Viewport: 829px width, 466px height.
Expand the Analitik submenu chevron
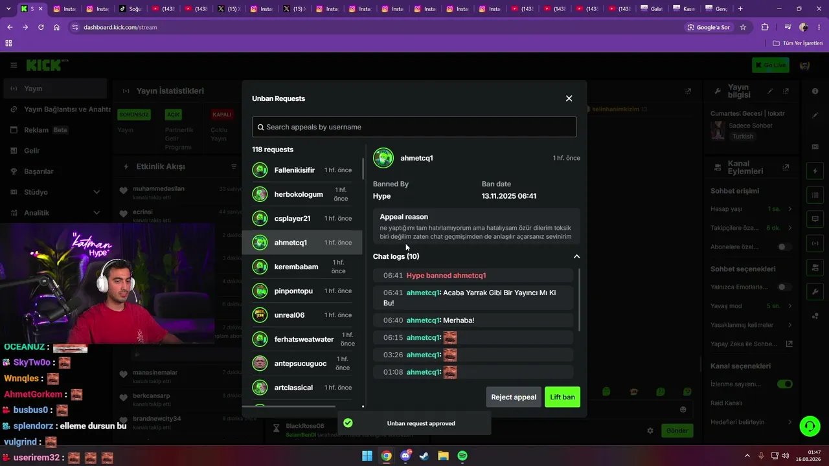click(97, 213)
